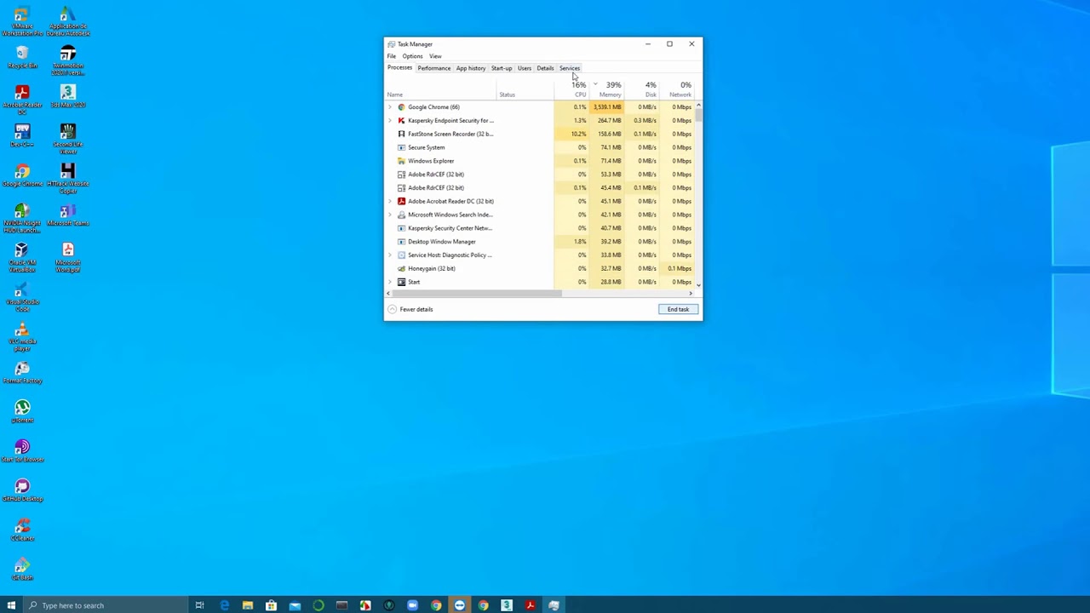Open the Autodesk desktop app shortcut
1090x613 pixels.
pos(68,20)
